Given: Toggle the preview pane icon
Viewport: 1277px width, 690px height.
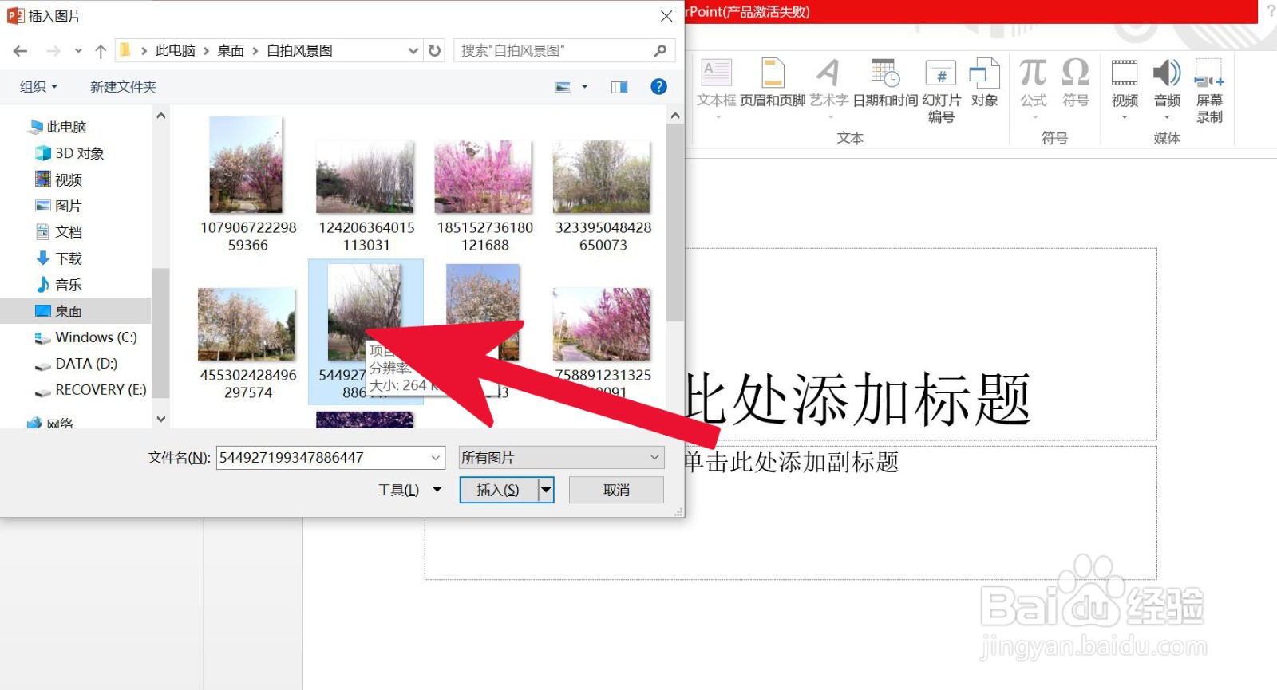Looking at the screenshot, I should tap(619, 86).
